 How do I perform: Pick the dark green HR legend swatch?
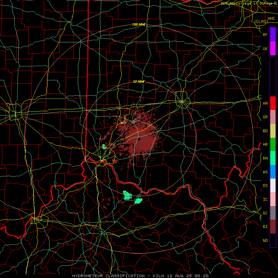pos(273,145)
